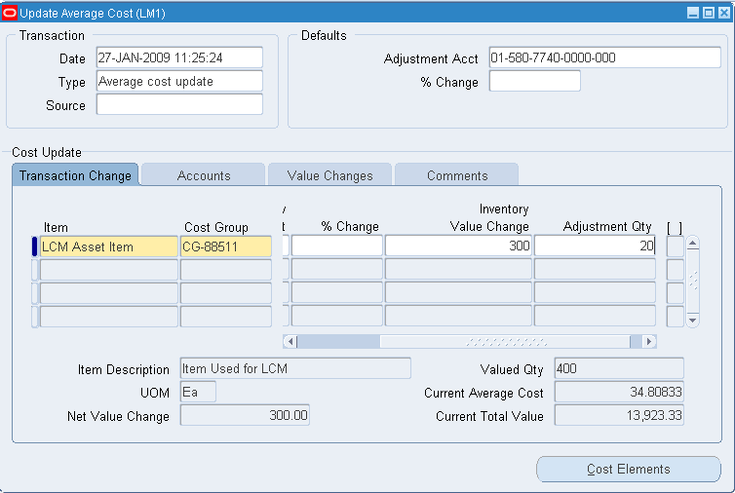The image size is (735, 493).
Task: Click the Inventory Value Change cell showing 300
Action: pos(458,246)
